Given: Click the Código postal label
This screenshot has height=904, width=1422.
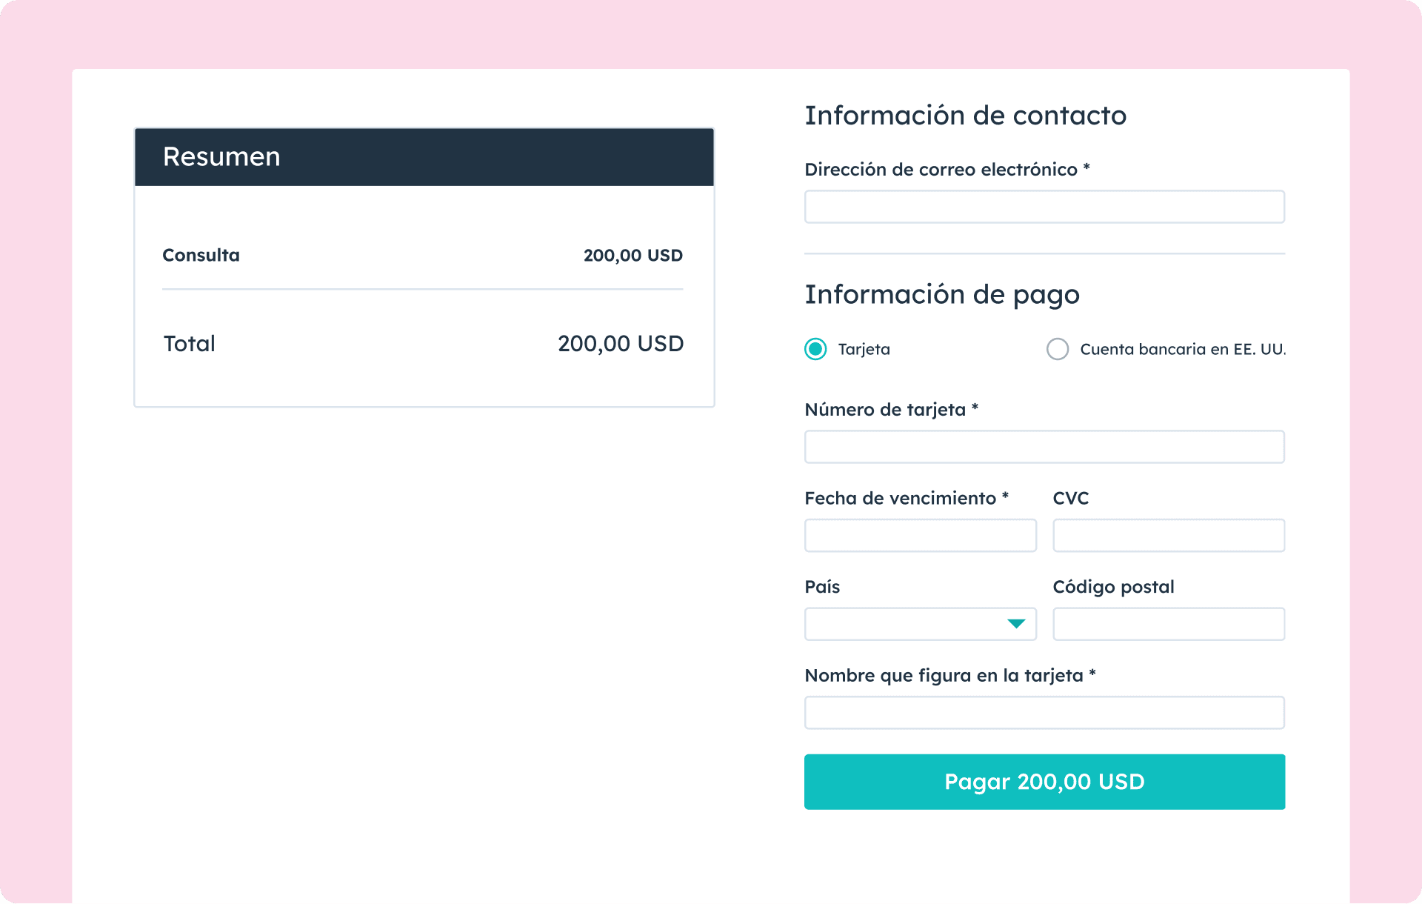Looking at the screenshot, I should (x=1113, y=587).
